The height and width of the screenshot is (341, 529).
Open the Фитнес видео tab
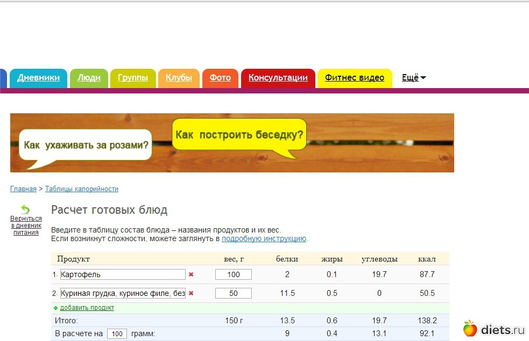tap(355, 78)
